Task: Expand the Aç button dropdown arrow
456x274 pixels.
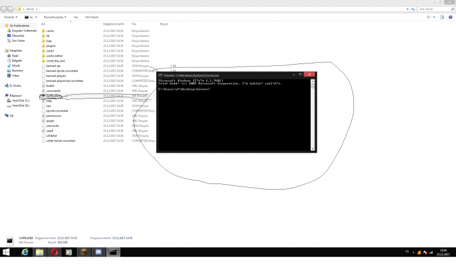Action: point(36,17)
